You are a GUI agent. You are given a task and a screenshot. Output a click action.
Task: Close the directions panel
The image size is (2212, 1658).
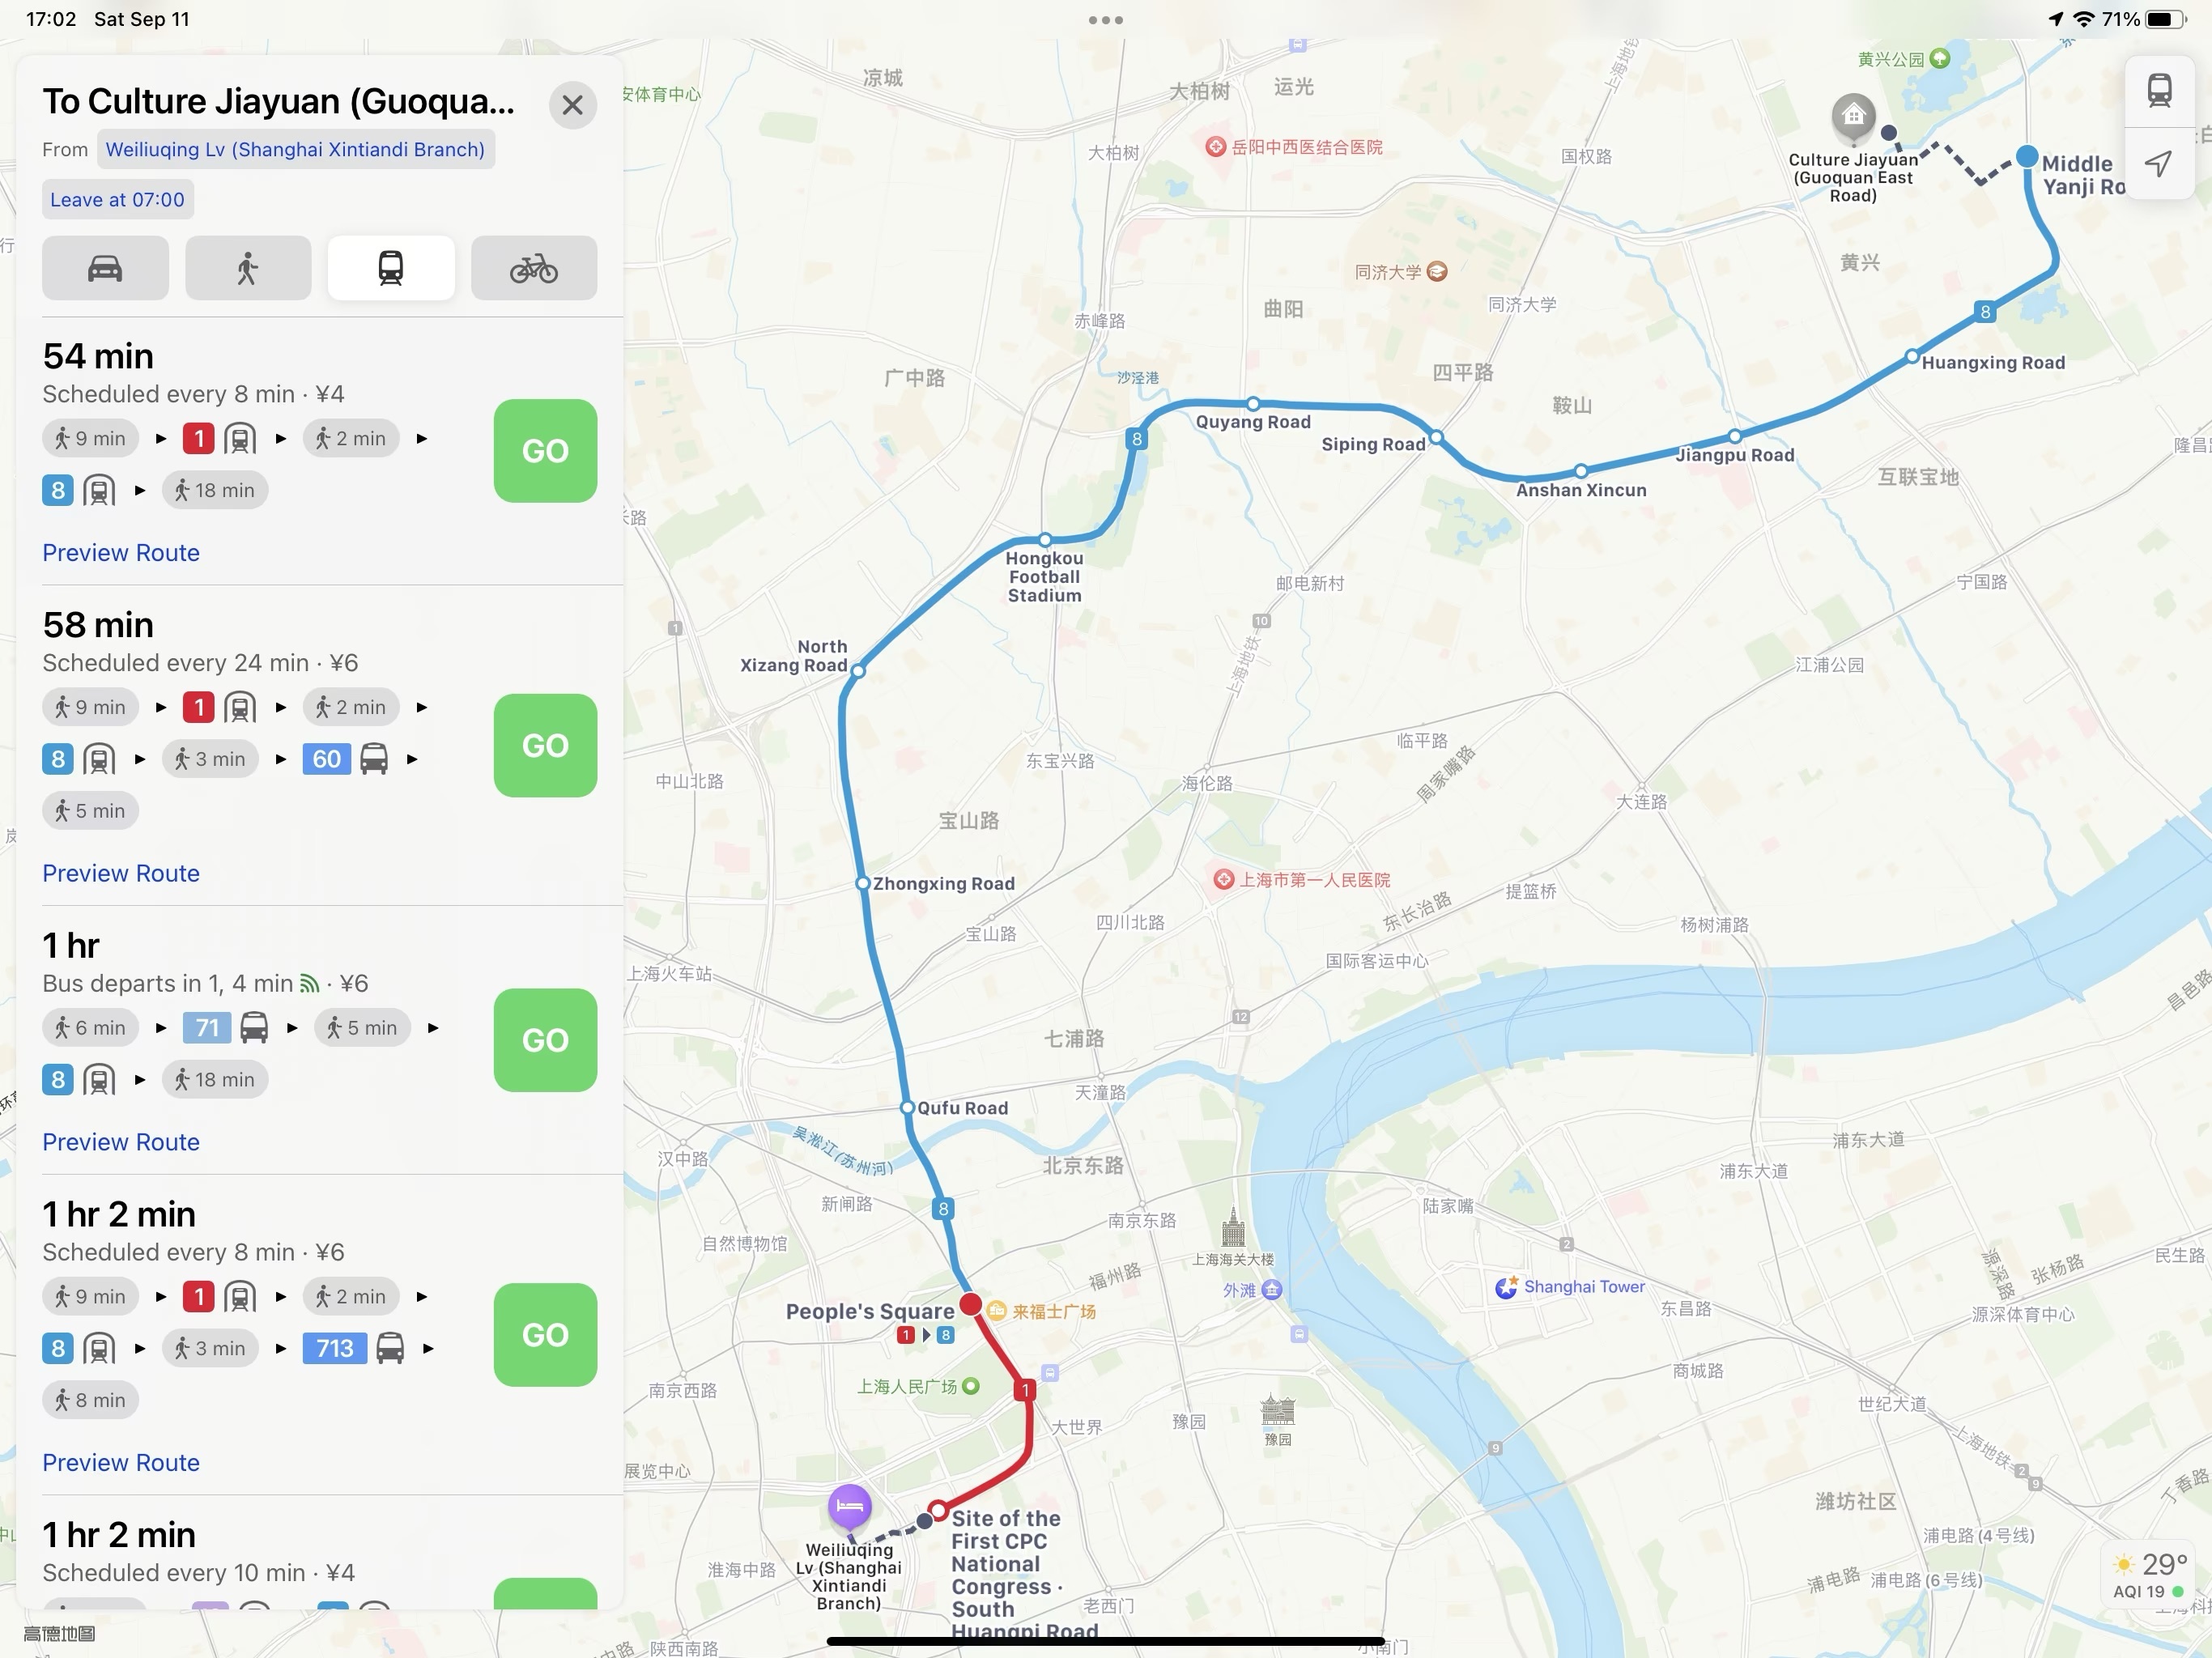573,105
